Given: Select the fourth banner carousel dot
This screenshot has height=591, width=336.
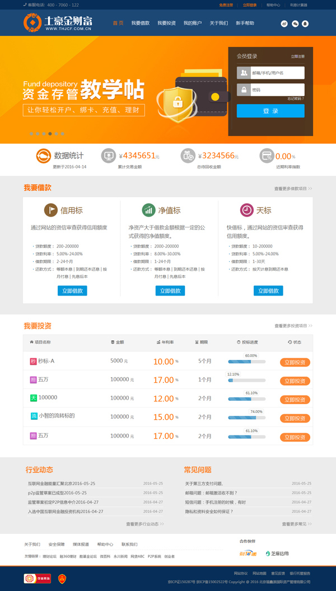Looking at the screenshot, I should point(50,134).
